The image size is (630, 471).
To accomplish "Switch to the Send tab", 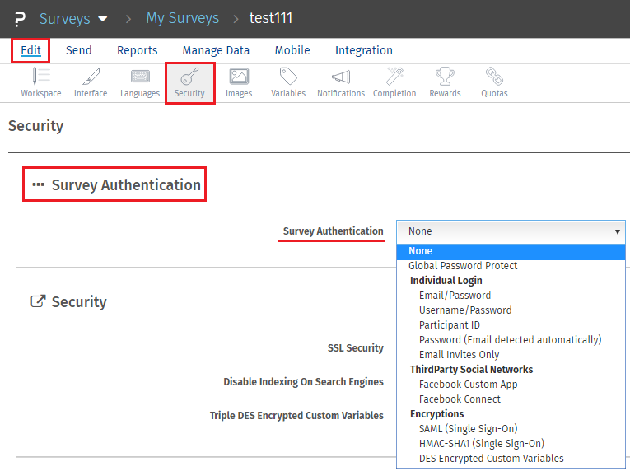I will click(x=79, y=50).
